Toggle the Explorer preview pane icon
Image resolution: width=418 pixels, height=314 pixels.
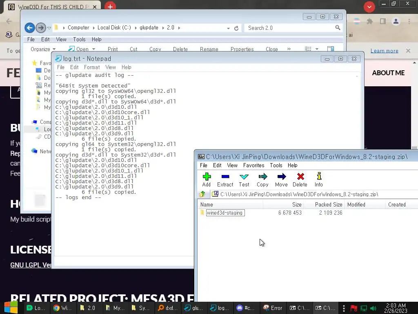pos(331,49)
